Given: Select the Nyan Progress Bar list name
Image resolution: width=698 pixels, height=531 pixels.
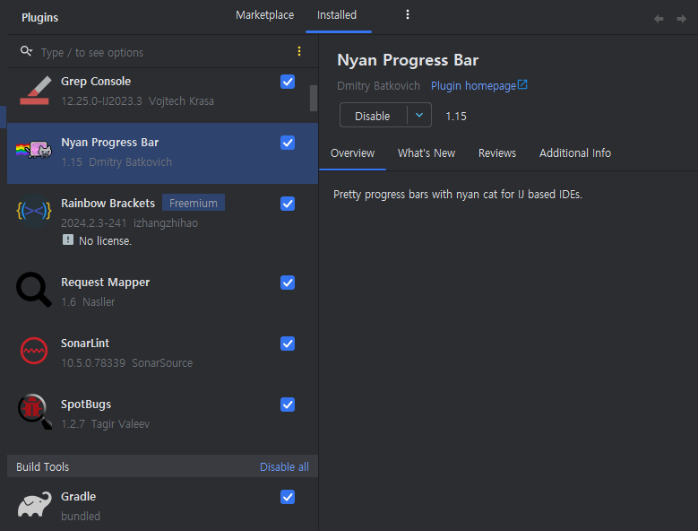Looking at the screenshot, I should pyautogui.click(x=109, y=143).
